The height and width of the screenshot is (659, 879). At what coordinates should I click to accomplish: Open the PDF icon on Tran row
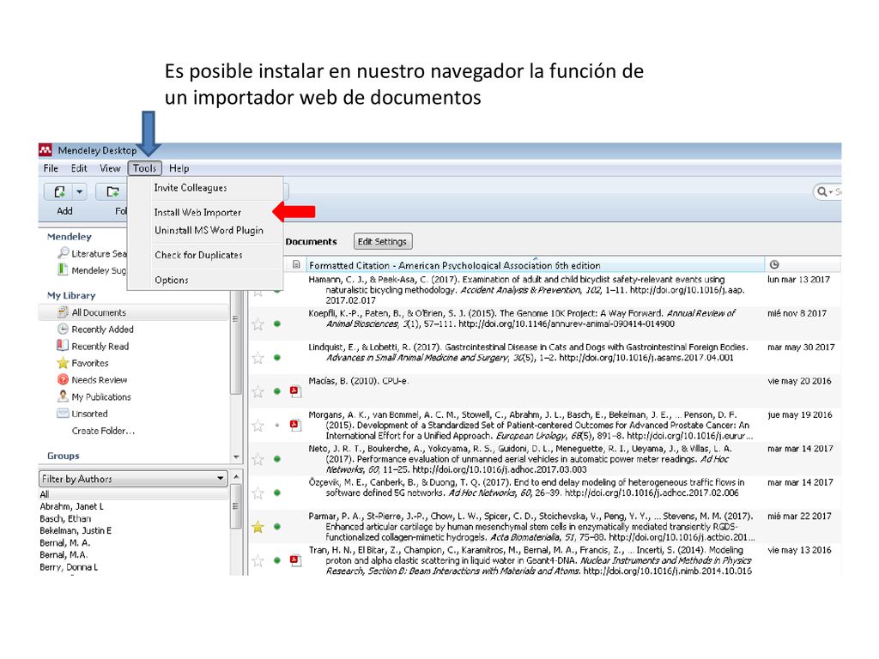point(295,559)
